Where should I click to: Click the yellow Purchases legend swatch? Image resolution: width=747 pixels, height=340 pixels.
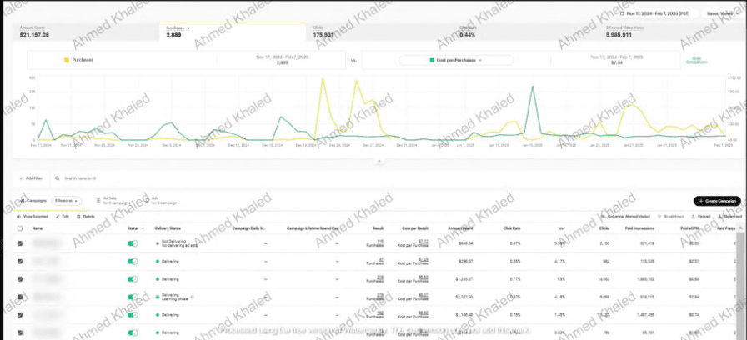66,61
